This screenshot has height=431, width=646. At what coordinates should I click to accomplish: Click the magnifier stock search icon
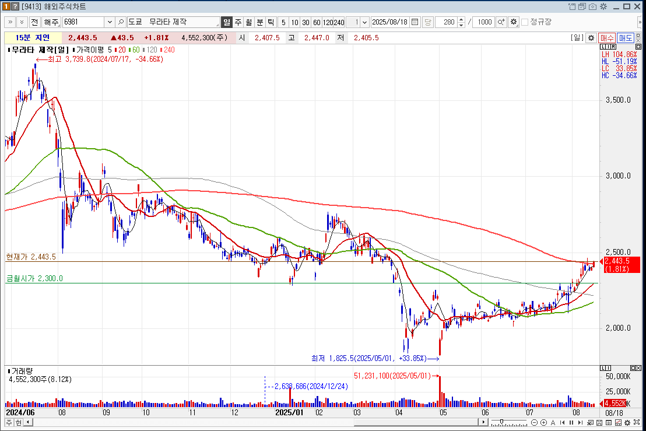(121, 22)
